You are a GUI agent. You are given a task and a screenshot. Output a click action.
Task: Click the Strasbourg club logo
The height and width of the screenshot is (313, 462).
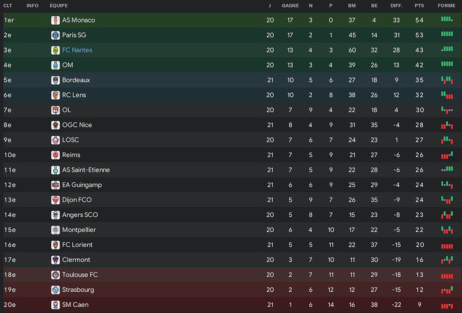55,290
